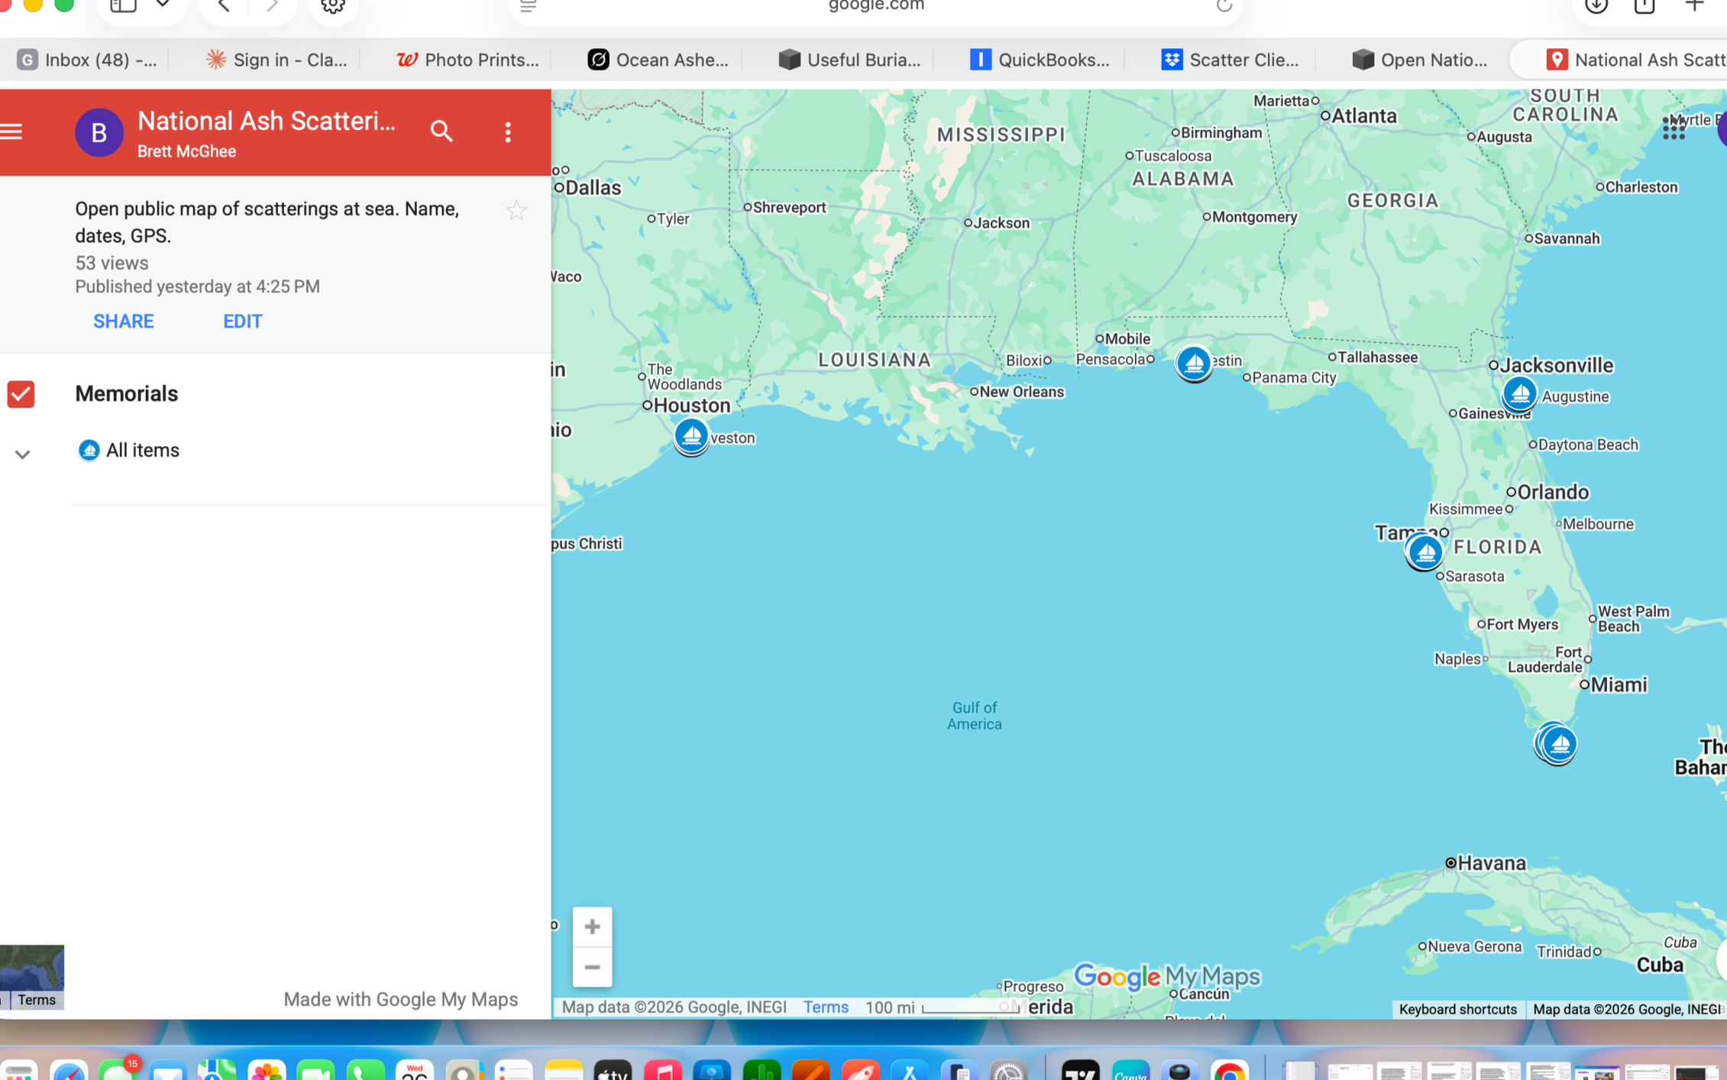Click the search magnifier icon in header

coord(441,131)
